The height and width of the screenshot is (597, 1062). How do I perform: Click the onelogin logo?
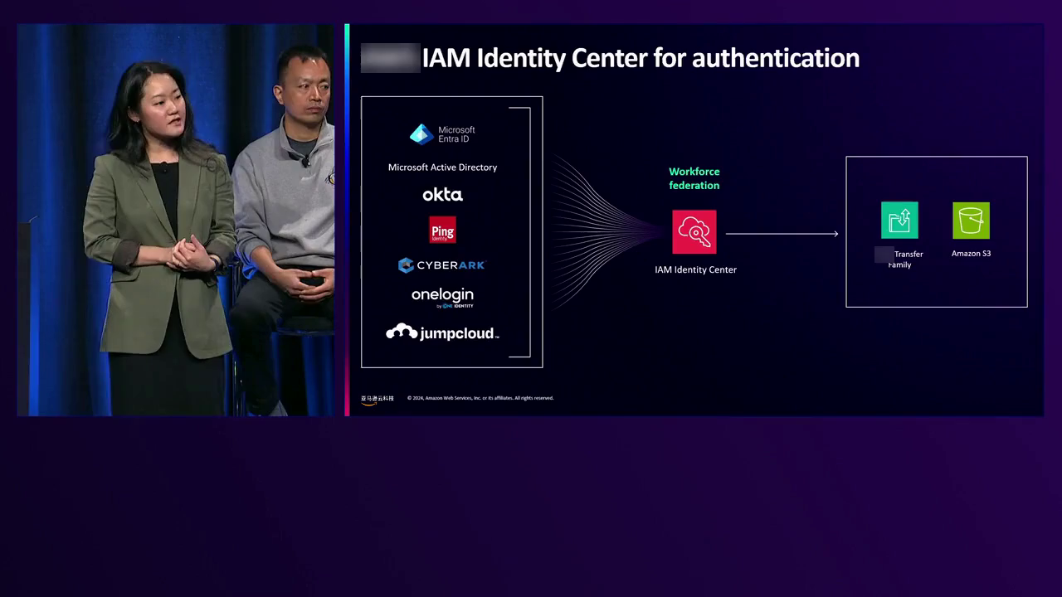tap(442, 298)
